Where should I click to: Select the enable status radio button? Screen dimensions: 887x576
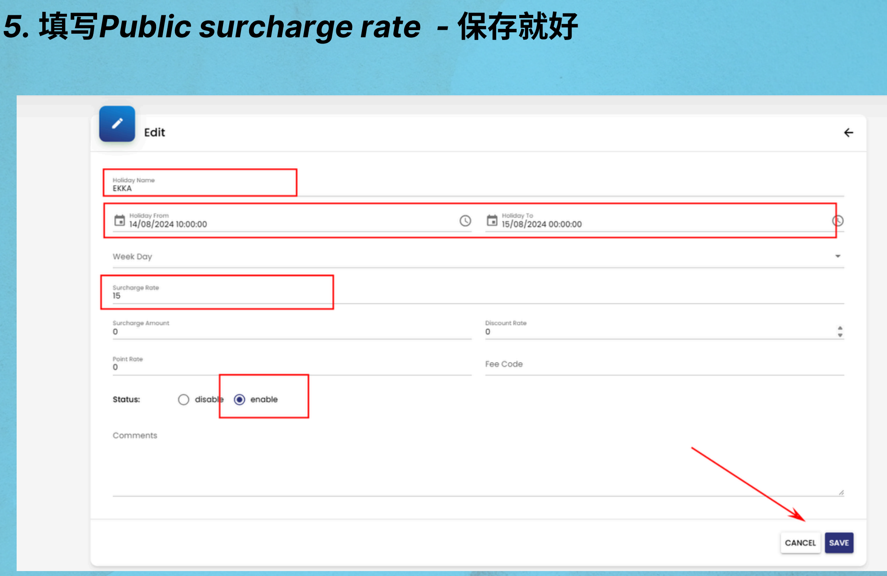240,400
